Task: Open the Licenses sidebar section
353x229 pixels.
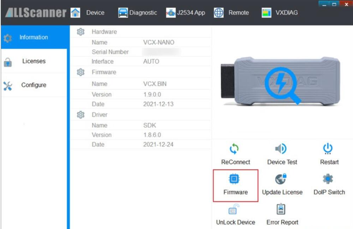Action: [x=34, y=61]
